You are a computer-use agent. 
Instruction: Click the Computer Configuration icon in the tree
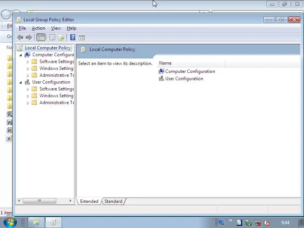click(x=27, y=55)
